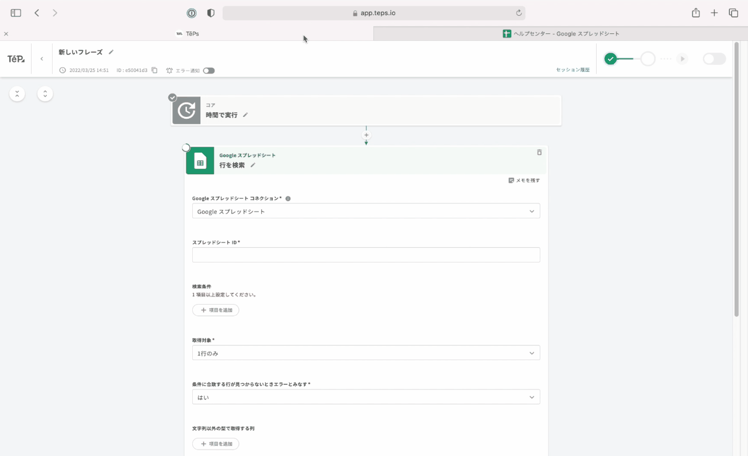Screen dimensions: 748x456
Task: Click the info icon next to コネクション label
Action: (288, 199)
